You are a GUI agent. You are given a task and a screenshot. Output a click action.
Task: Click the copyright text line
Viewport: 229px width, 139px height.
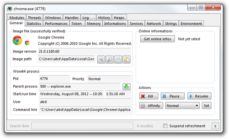[85, 43]
